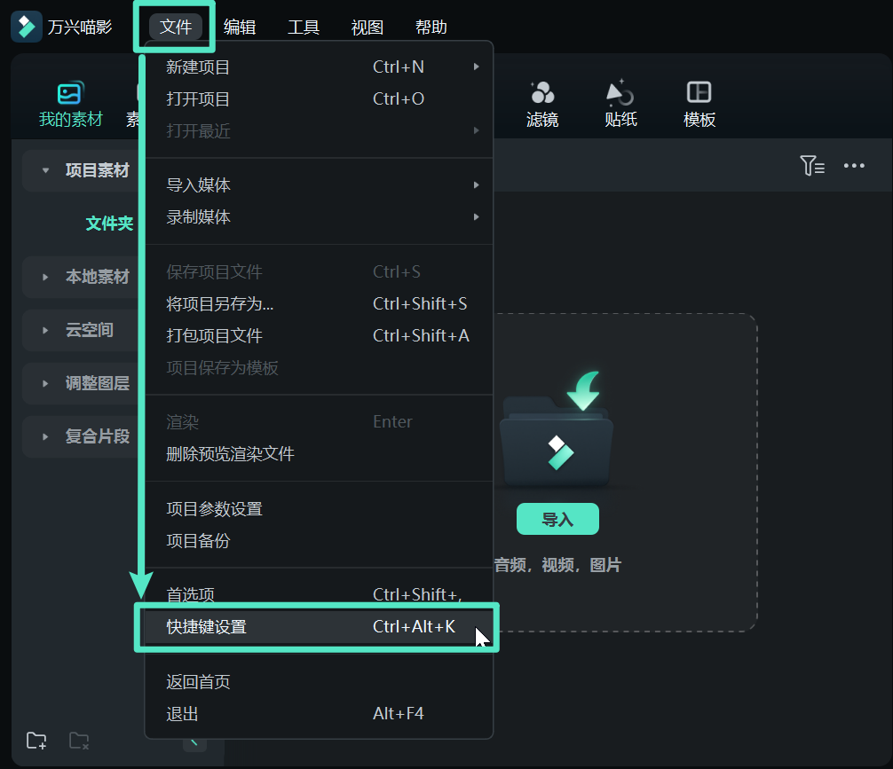Open the 编辑 menu
893x769 pixels.
tap(240, 27)
